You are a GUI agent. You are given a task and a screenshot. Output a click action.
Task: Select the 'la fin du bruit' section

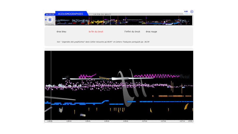point(96,32)
